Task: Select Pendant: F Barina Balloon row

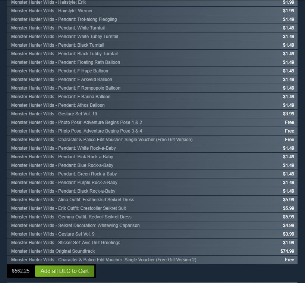Action: pos(152,97)
